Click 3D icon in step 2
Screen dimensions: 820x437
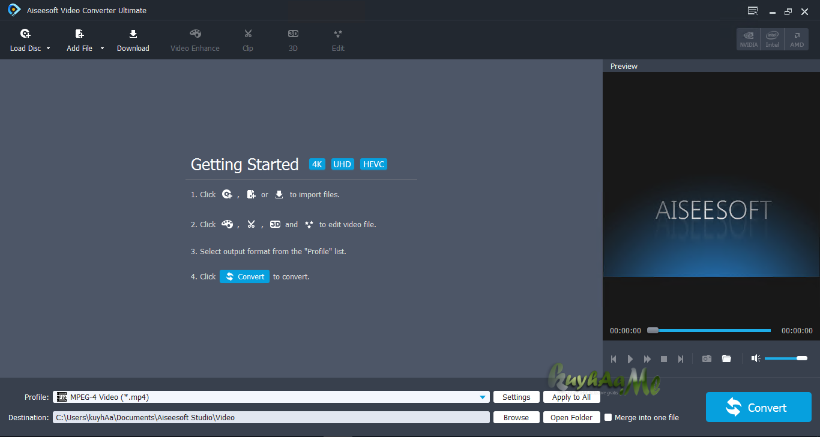click(275, 224)
